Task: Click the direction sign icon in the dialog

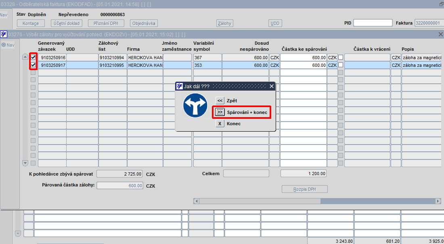Action: coord(195,105)
